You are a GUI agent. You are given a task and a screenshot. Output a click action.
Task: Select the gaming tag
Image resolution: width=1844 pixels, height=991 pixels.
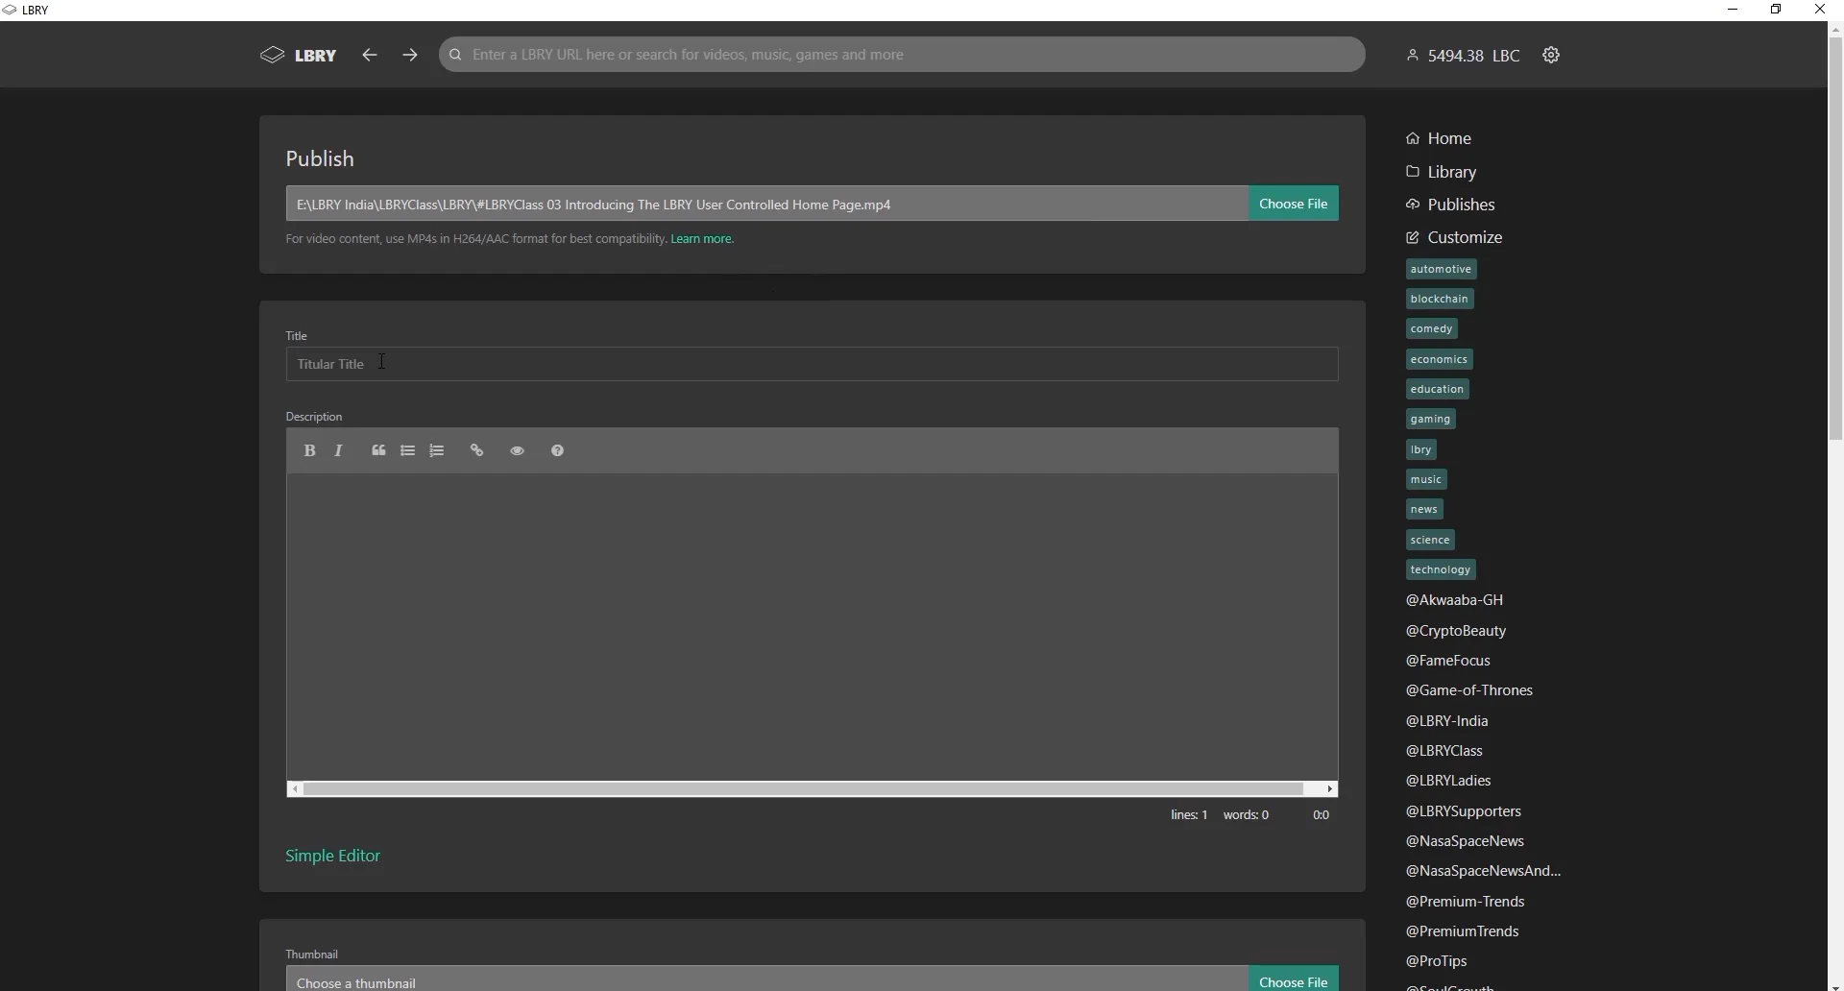point(1430,419)
